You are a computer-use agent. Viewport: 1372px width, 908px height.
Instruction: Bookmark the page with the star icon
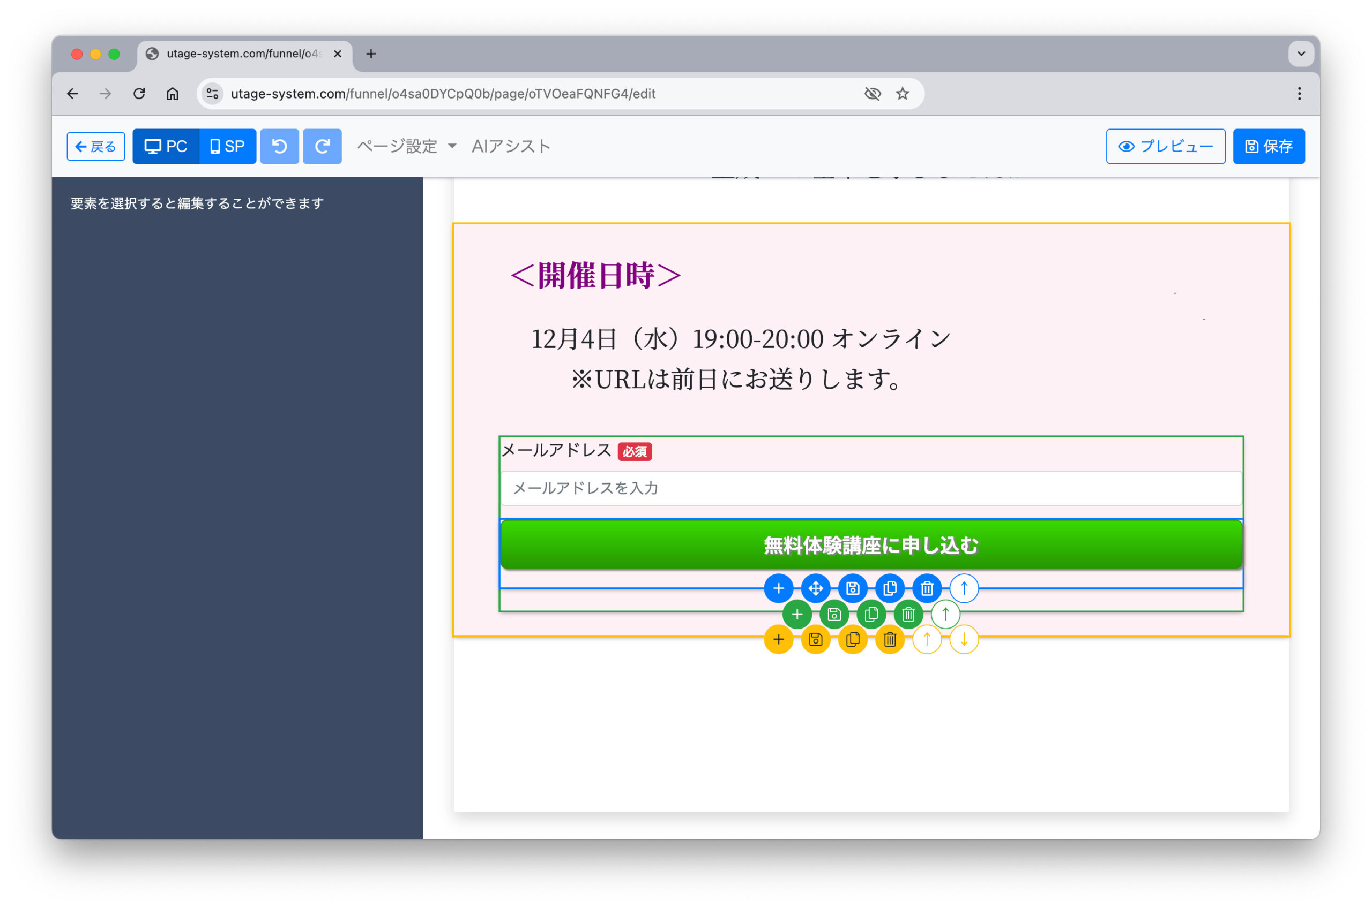pos(903,94)
